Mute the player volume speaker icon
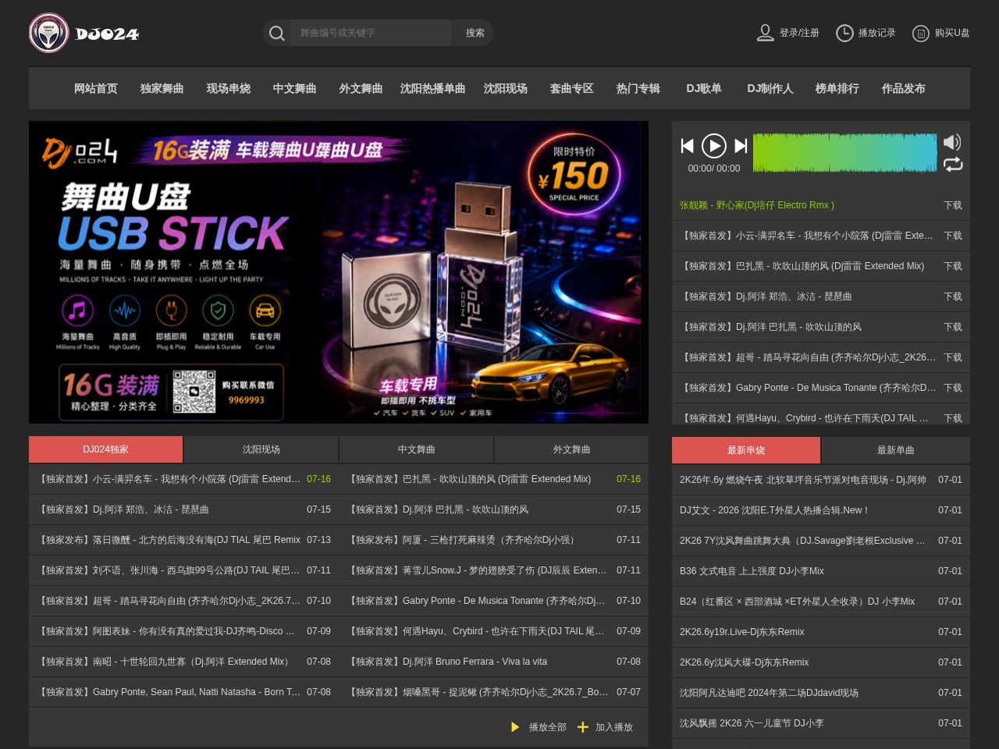999x749 pixels. coord(952,142)
